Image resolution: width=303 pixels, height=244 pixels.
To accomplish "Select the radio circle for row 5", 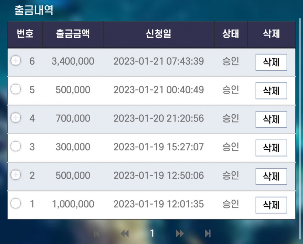I will click(x=16, y=89).
